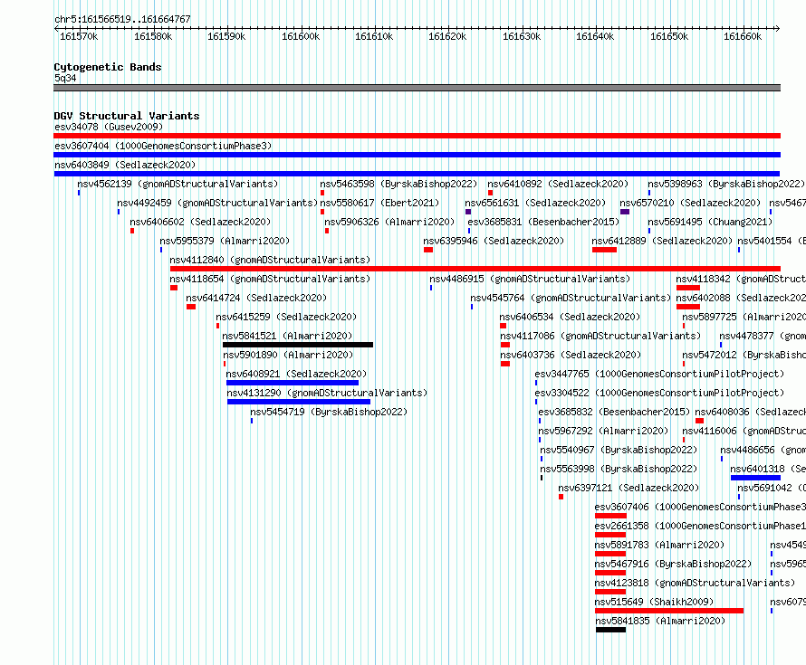This screenshot has width=806, height=665.
Task: Click the black nsv5841835 variant bar
Action: pos(611,630)
